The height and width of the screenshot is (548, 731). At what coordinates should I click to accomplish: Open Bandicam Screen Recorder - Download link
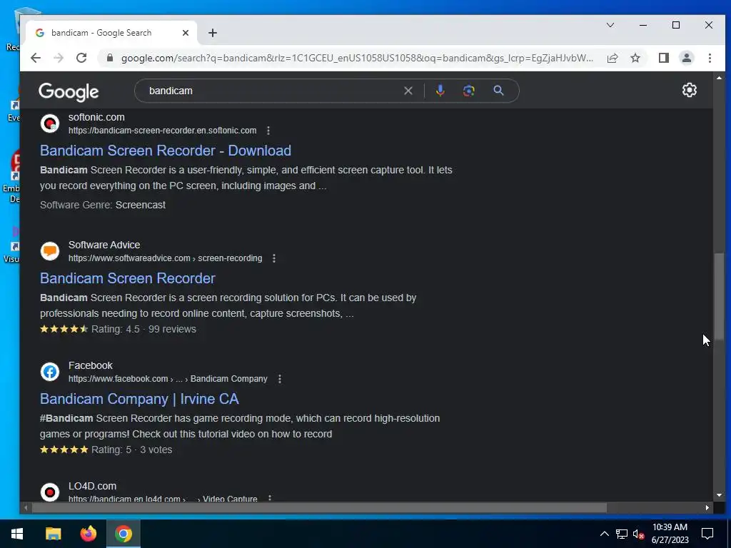coord(166,150)
